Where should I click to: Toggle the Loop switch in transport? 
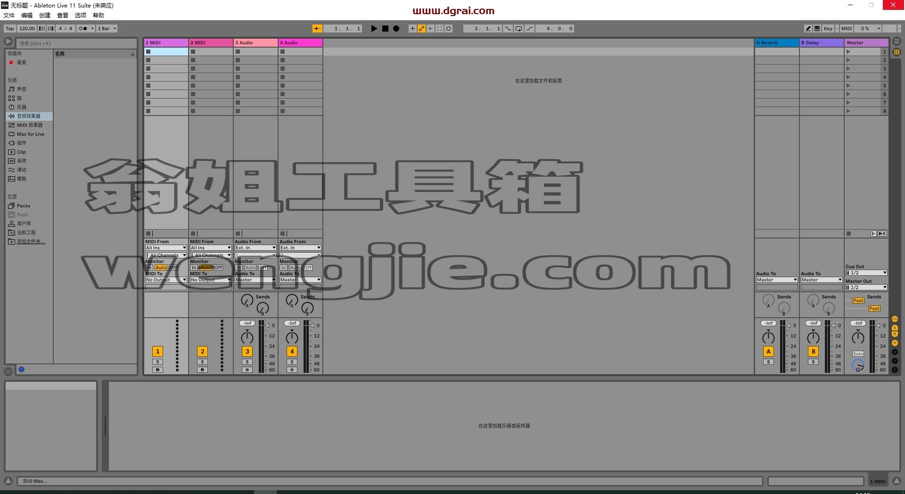coord(518,28)
